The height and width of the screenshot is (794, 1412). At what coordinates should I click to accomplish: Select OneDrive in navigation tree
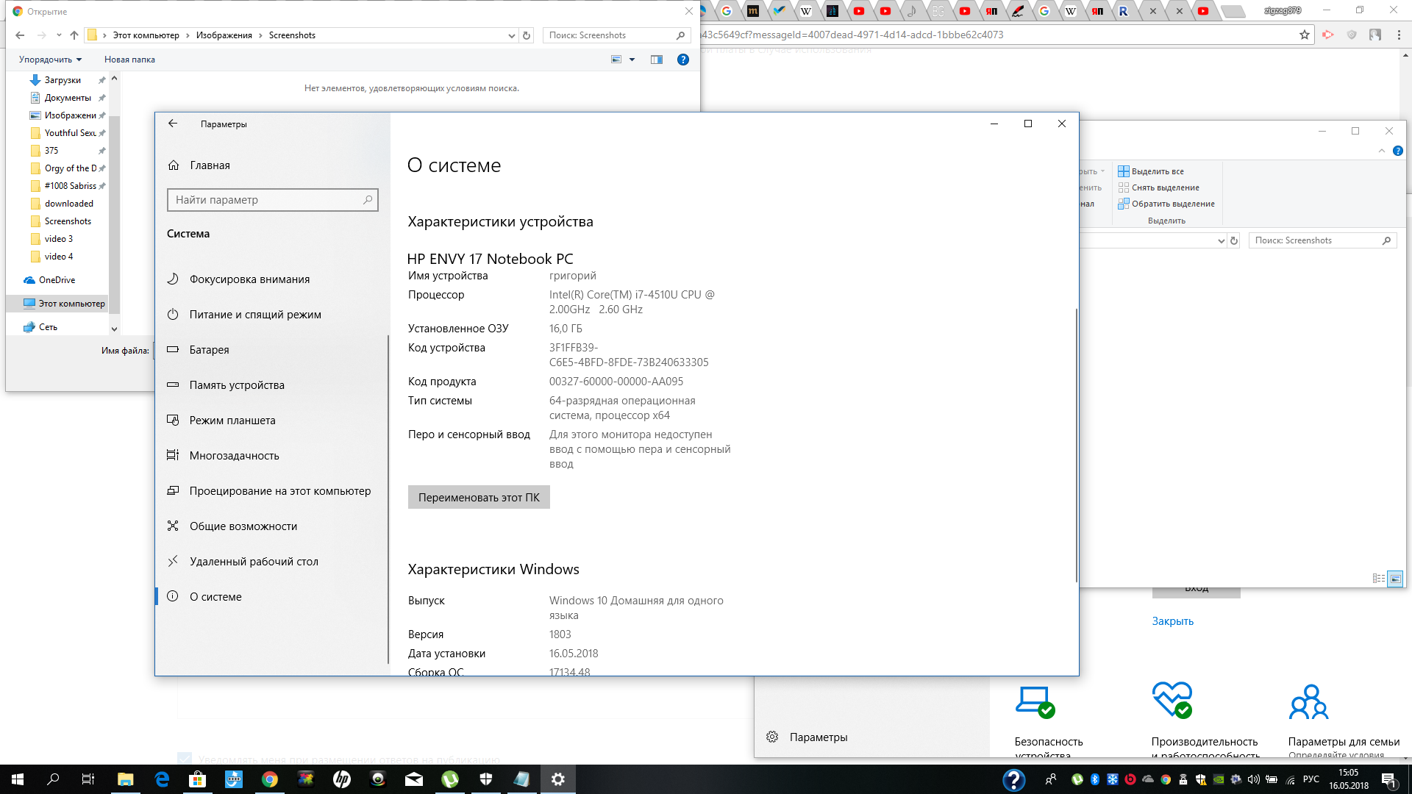[57, 280]
